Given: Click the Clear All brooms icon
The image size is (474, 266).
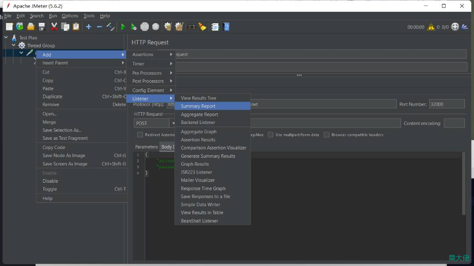Looking at the screenshot, I should (x=179, y=27).
